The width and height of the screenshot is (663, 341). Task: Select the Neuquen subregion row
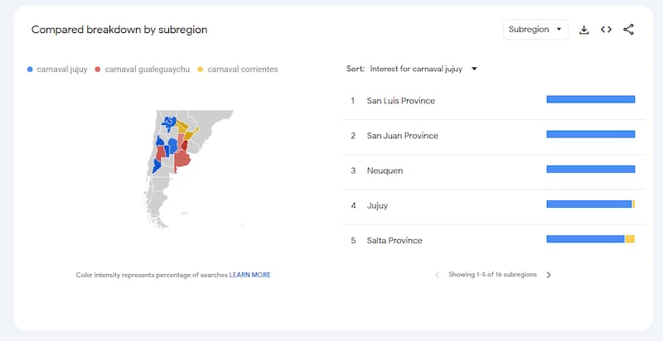click(x=385, y=170)
